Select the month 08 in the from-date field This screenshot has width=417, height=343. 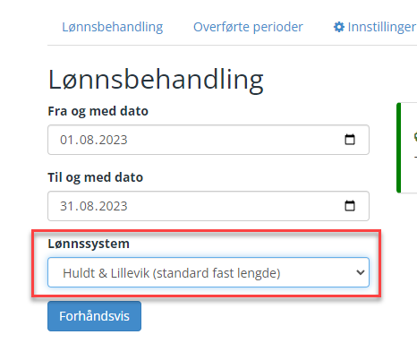[x=86, y=140]
